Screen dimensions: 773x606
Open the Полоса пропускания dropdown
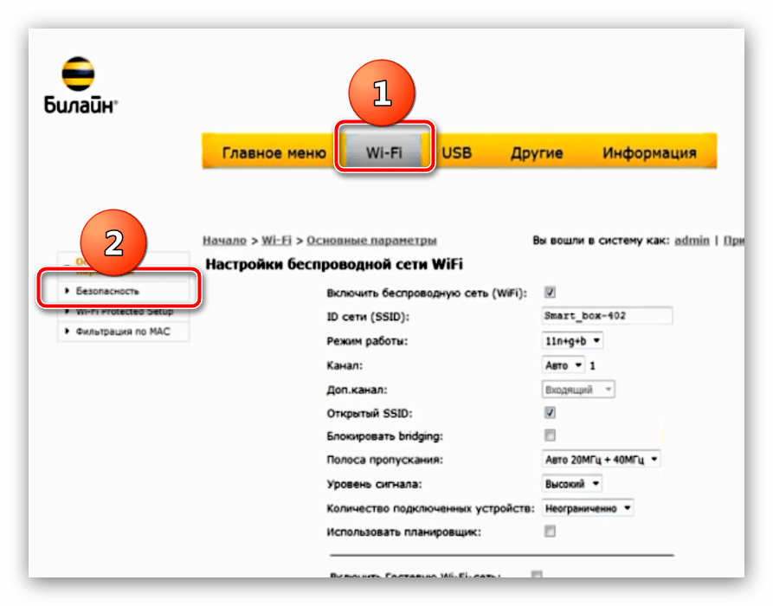click(x=601, y=460)
